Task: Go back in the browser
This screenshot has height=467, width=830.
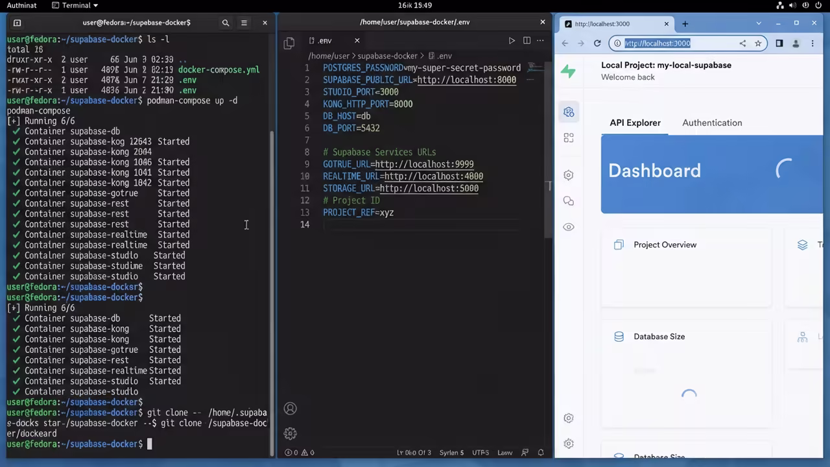Action: pos(565,43)
